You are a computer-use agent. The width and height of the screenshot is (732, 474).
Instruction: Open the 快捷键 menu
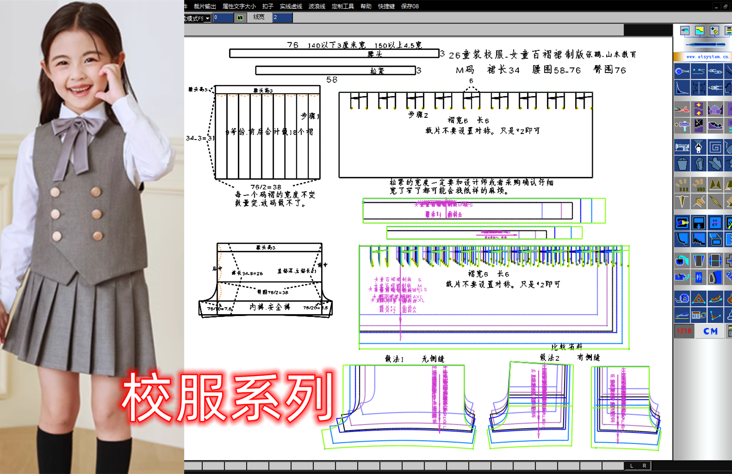pos(386,6)
